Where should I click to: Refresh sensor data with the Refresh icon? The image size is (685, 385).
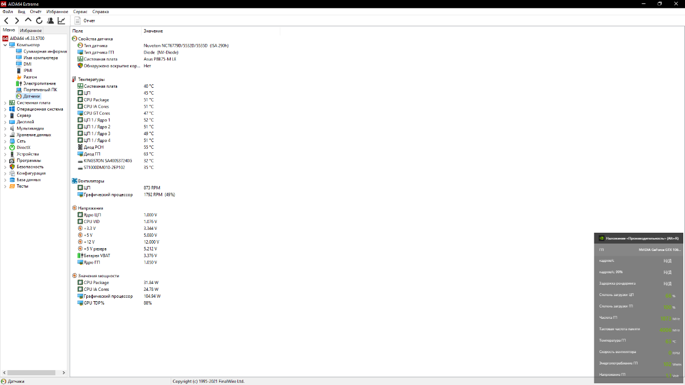[39, 21]
